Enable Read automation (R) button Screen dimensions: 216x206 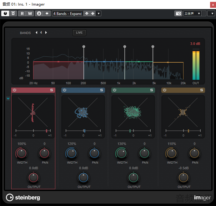click(22, 13)
